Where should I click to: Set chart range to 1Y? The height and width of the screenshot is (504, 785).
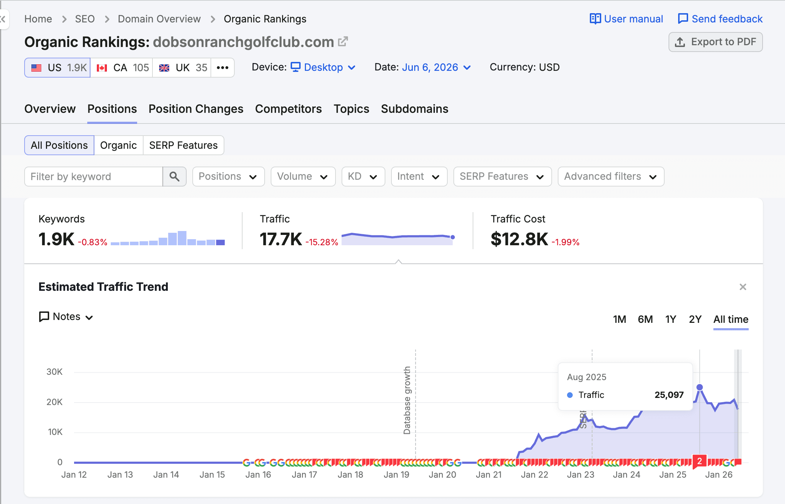[671, 319]
